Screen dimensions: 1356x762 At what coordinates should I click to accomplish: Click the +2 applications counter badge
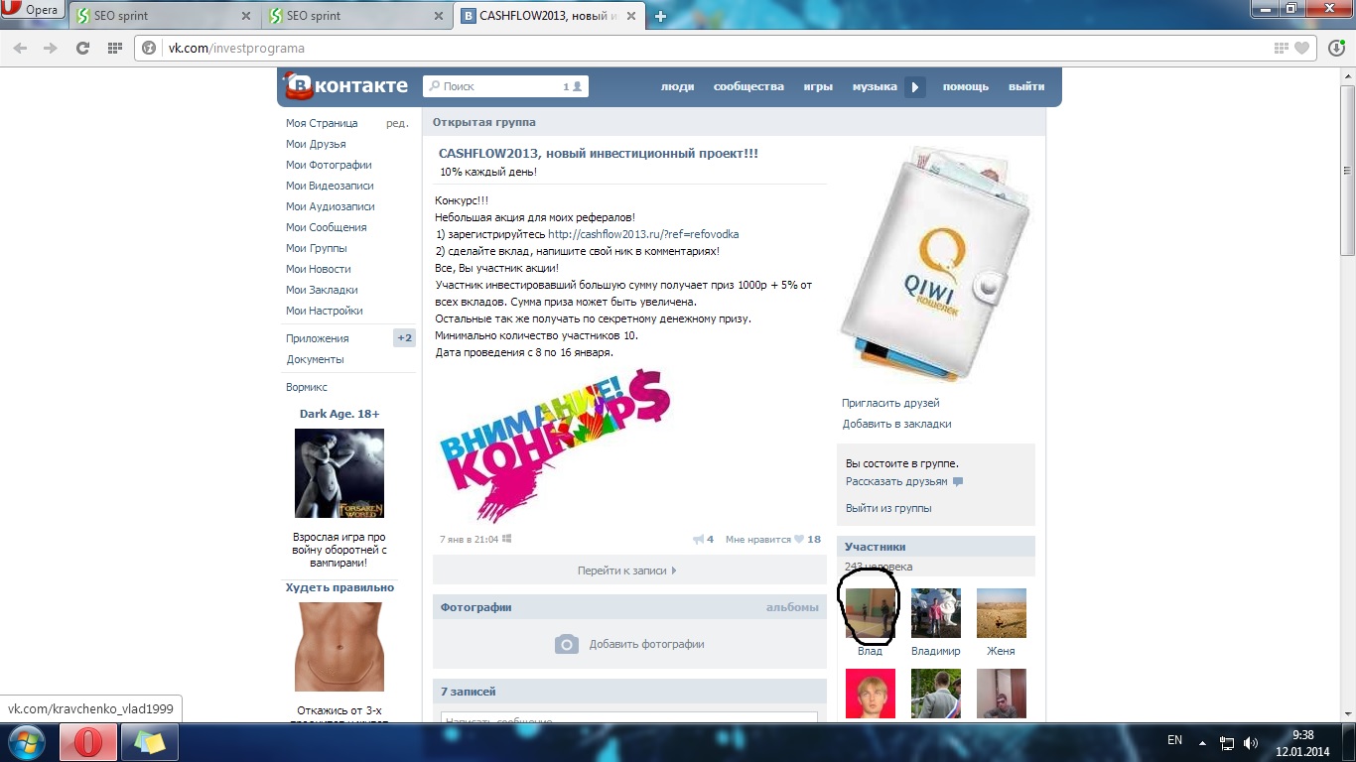[404, 338]
